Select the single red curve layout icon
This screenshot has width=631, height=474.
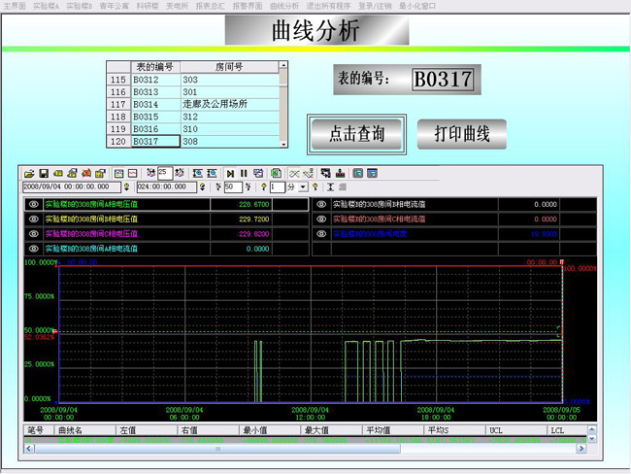pos(132,174)
